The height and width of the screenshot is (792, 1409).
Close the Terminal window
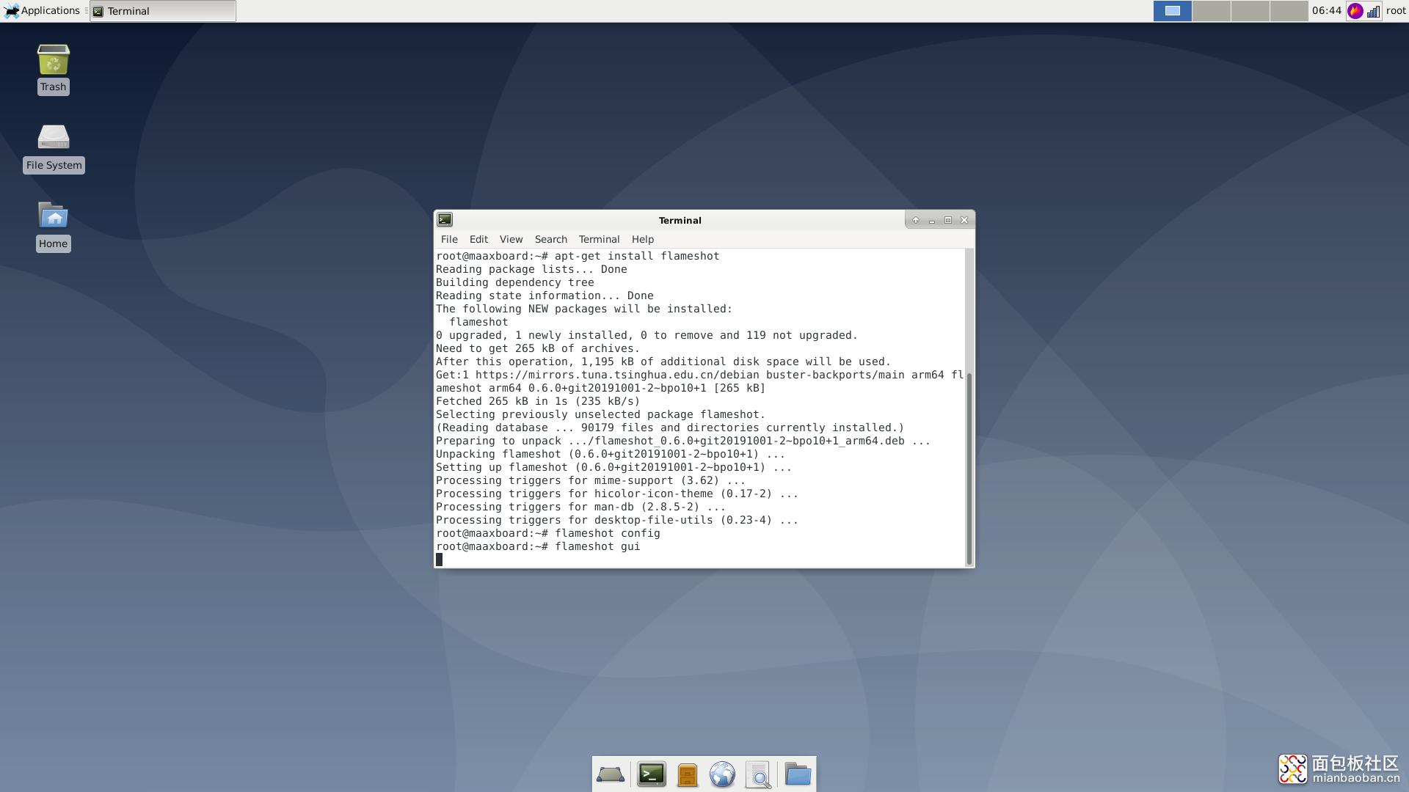[964, 220]
